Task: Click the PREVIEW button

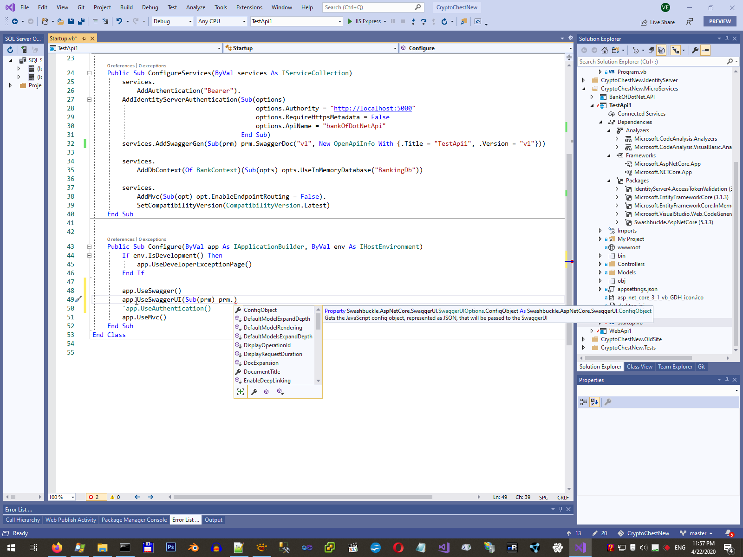Action: click(x=719, y=21)
